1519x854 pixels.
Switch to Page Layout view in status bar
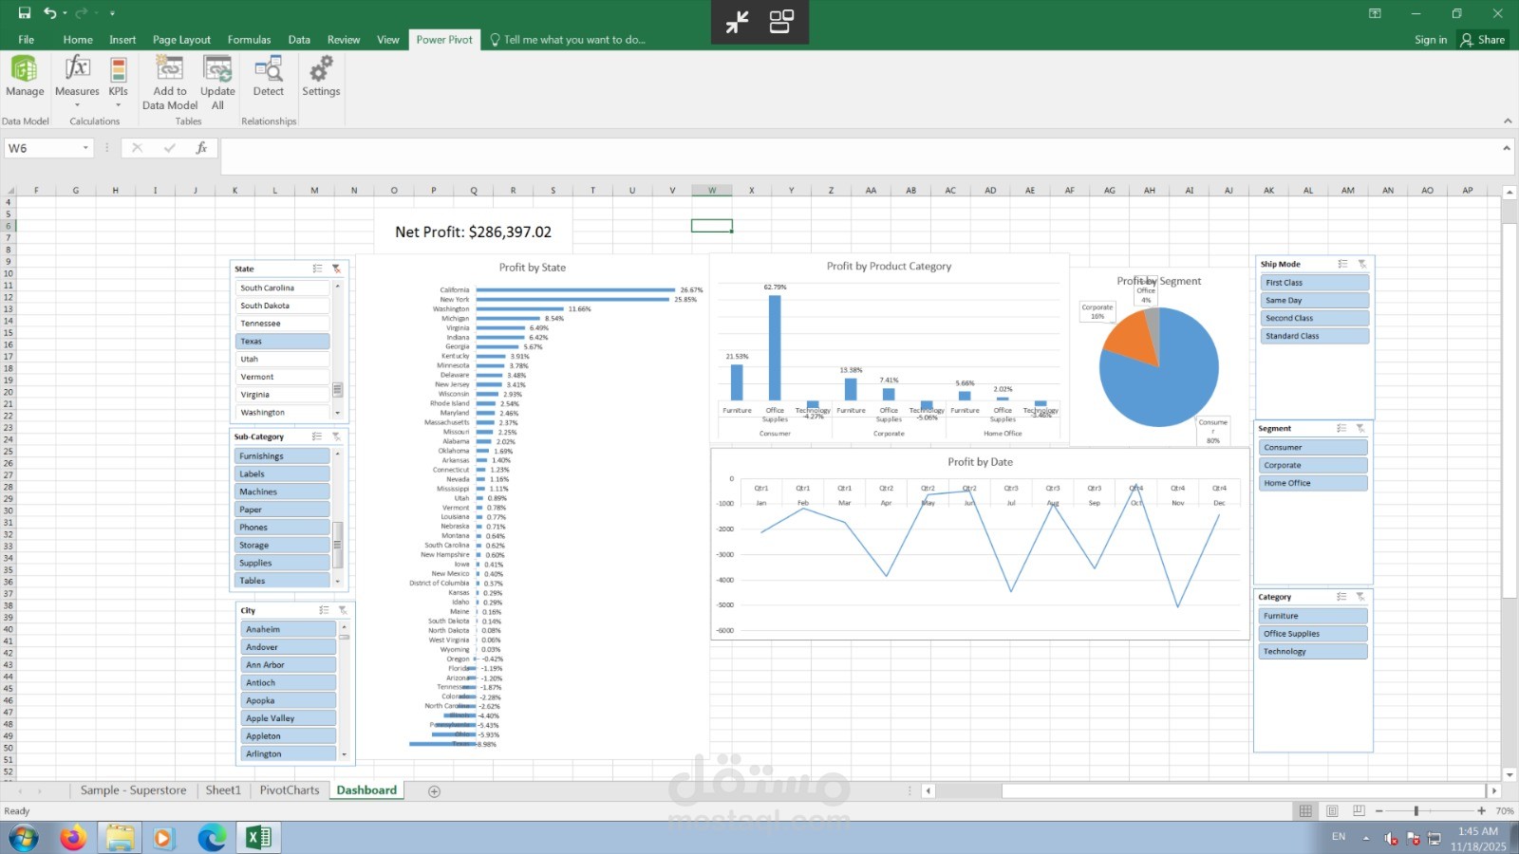(x=1332, y=811)
